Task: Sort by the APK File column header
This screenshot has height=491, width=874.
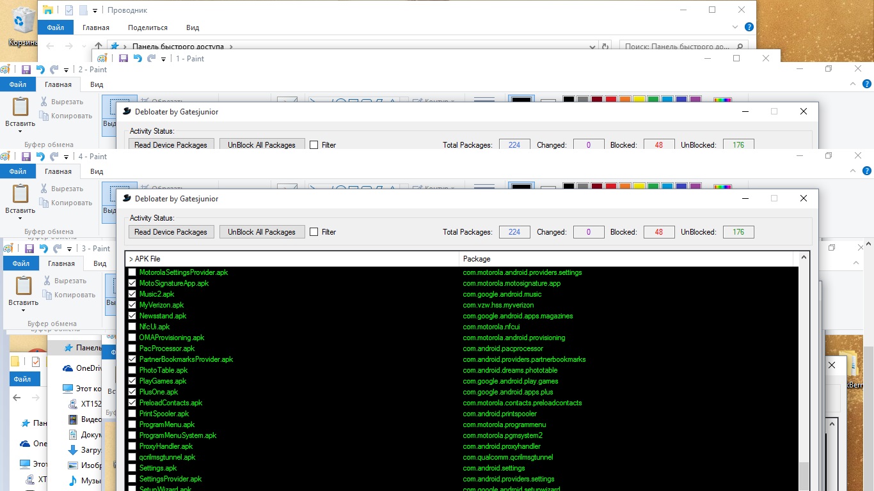Action: point(292,259)
